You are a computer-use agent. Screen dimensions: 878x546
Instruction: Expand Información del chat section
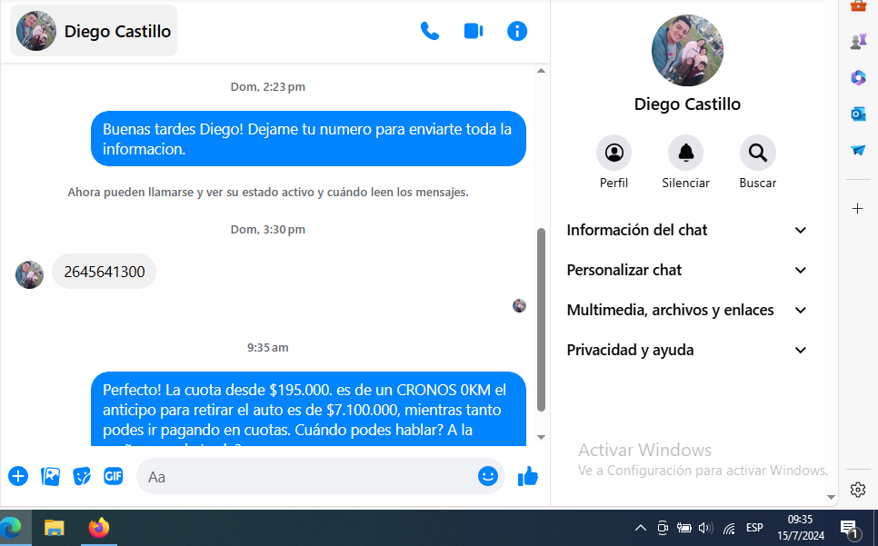click(687, 230)
